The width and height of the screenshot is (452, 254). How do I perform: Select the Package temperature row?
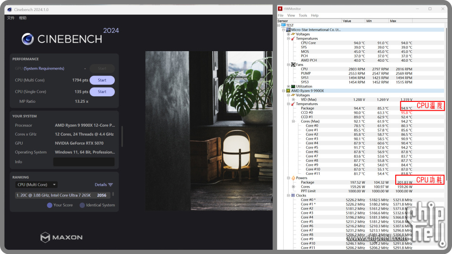[357, 108]
